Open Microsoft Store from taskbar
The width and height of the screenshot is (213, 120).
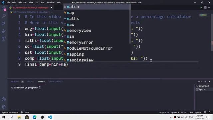coord(27,117)
